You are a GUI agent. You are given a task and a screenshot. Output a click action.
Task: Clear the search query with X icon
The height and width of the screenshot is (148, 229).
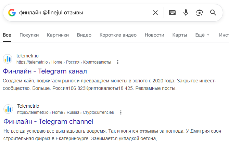click(x=155, y=13)
